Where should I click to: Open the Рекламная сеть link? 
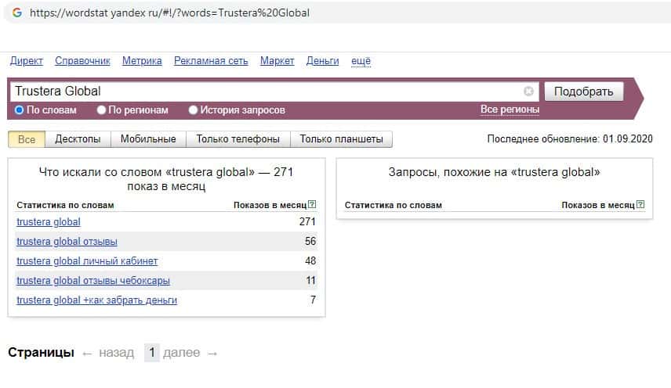(211, 61)
